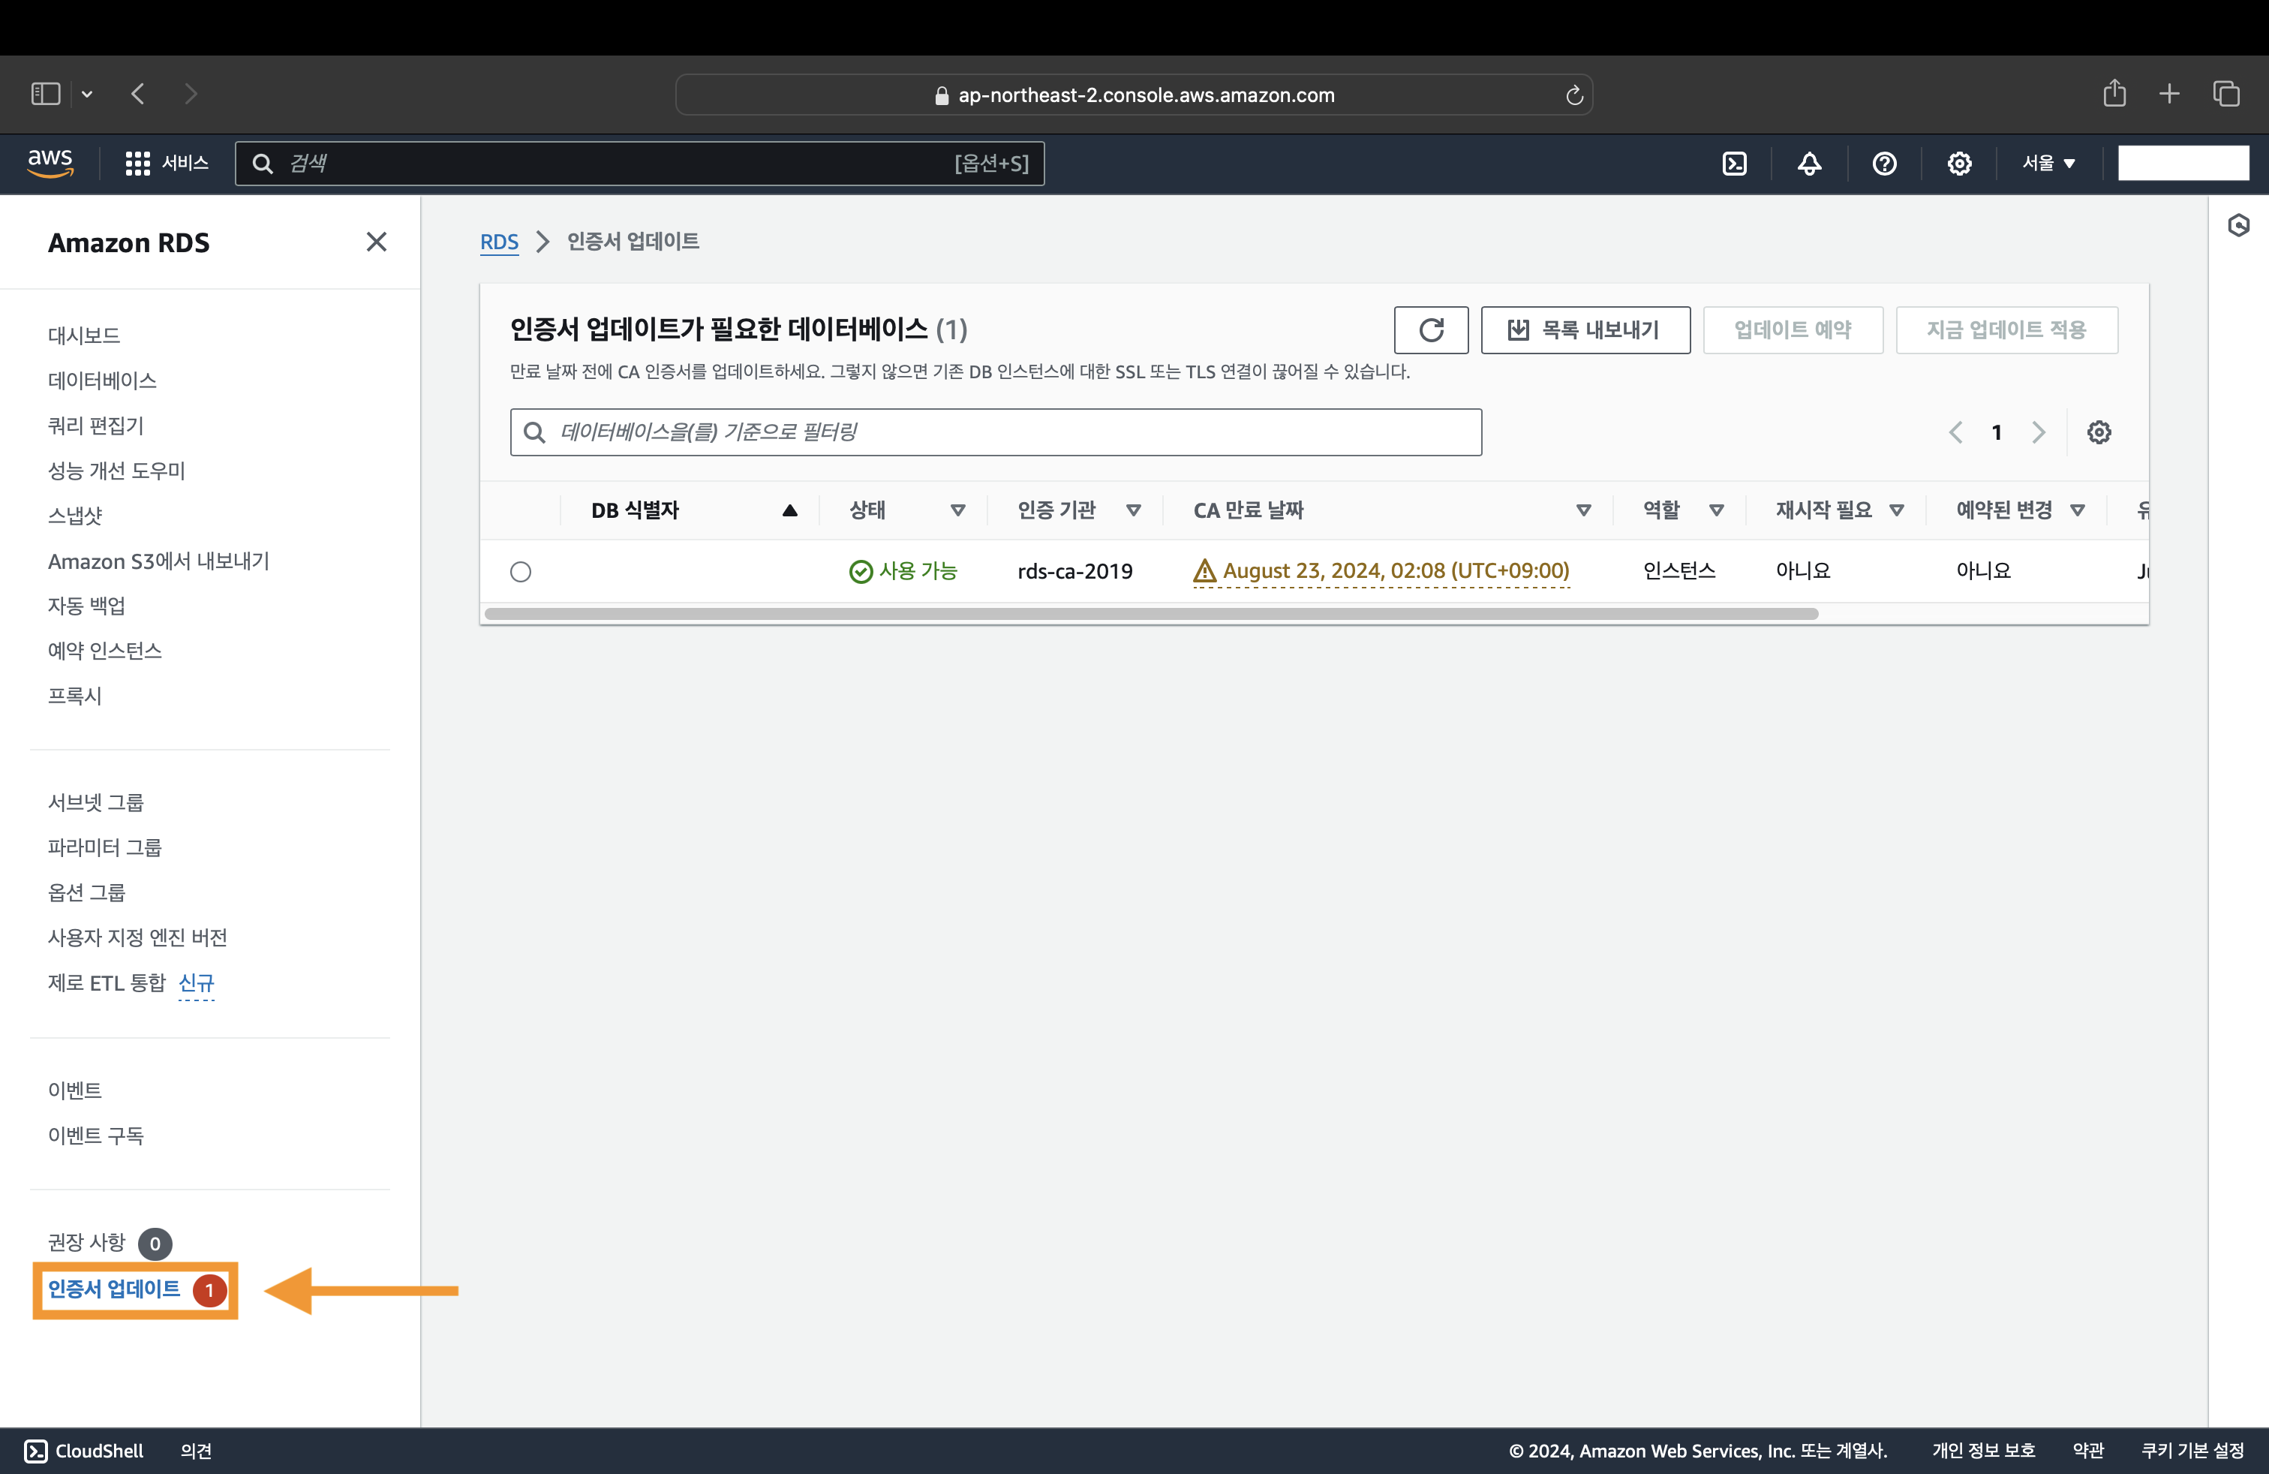Focus the database filter input field
2269x1474 pixels.
(995, 432)
